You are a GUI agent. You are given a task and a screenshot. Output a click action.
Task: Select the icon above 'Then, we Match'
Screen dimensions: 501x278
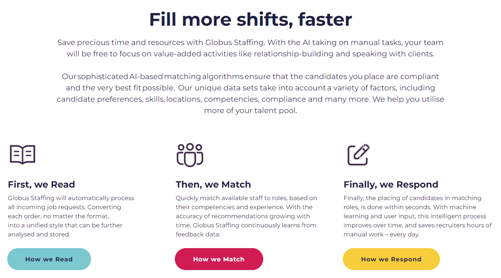coord(190,154)
